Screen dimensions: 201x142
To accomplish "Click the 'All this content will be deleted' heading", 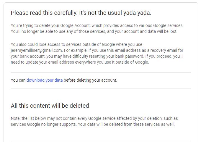I will [x=50, y=106].
